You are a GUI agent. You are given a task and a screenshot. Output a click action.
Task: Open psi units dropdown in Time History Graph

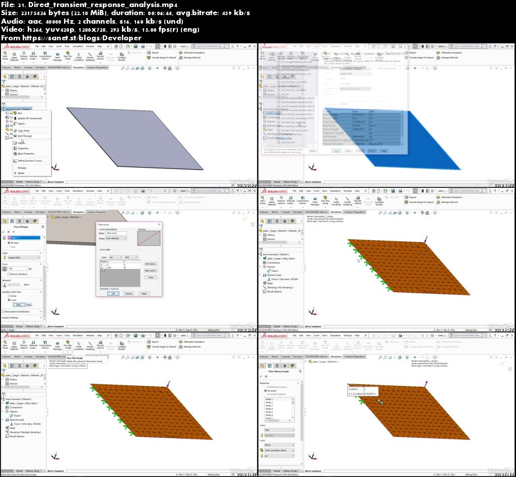click(x=279, y=456)
